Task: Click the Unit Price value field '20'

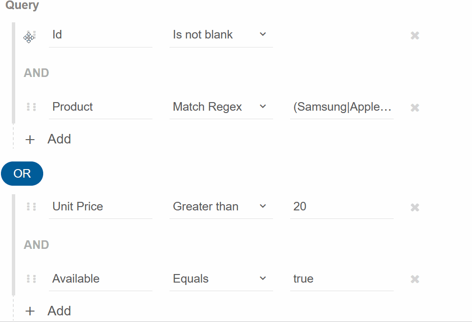Action: tap(342, 207)
